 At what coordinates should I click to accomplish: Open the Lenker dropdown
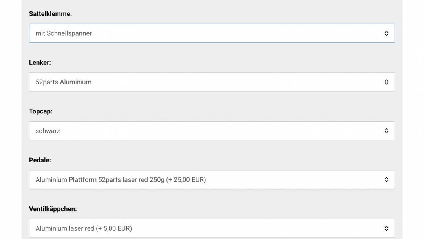212,82
